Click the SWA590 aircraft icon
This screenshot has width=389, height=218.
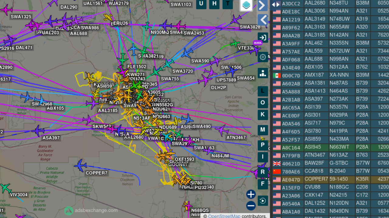pyautogui.click(x=187, y=54)
